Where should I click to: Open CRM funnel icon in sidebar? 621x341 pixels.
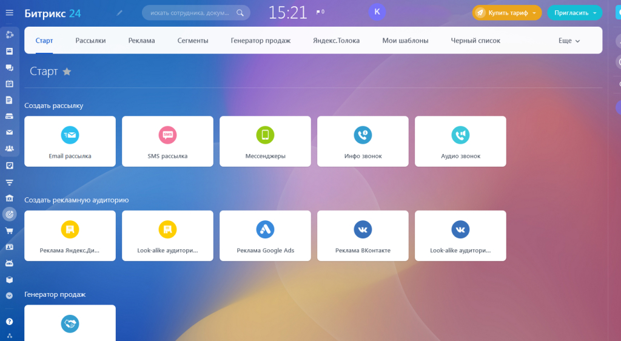tap(10, 182)
